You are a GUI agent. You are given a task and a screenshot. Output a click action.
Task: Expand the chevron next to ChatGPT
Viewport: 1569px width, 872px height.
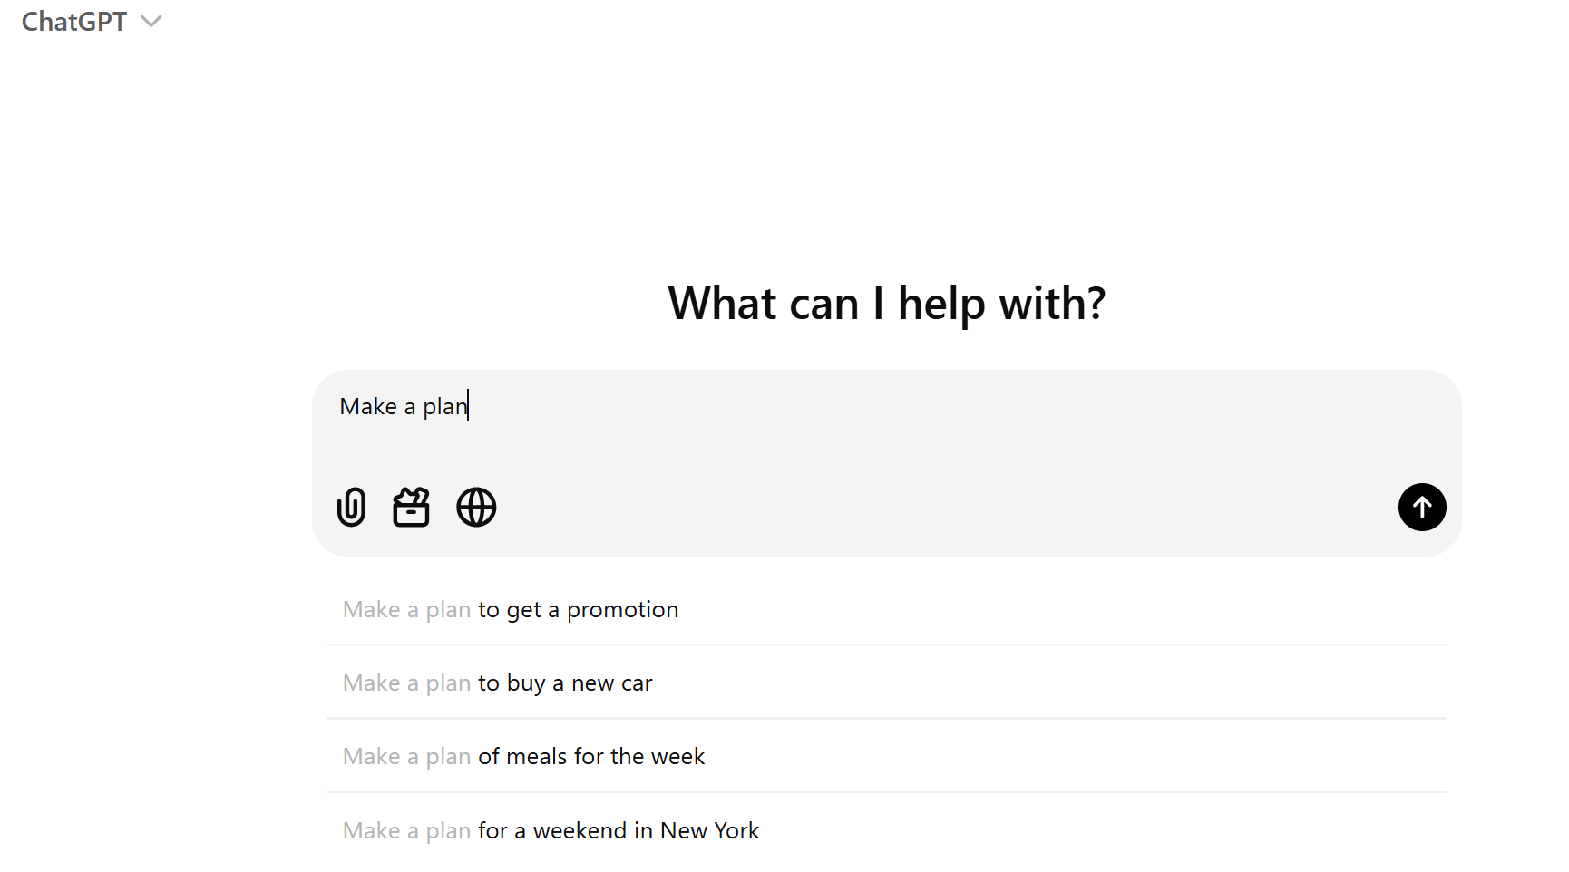pyautogui.click(x=151, y=21)
